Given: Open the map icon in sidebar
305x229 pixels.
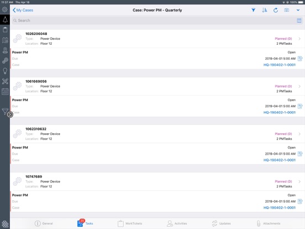Looking at the screenshot, I should point(5,40).
